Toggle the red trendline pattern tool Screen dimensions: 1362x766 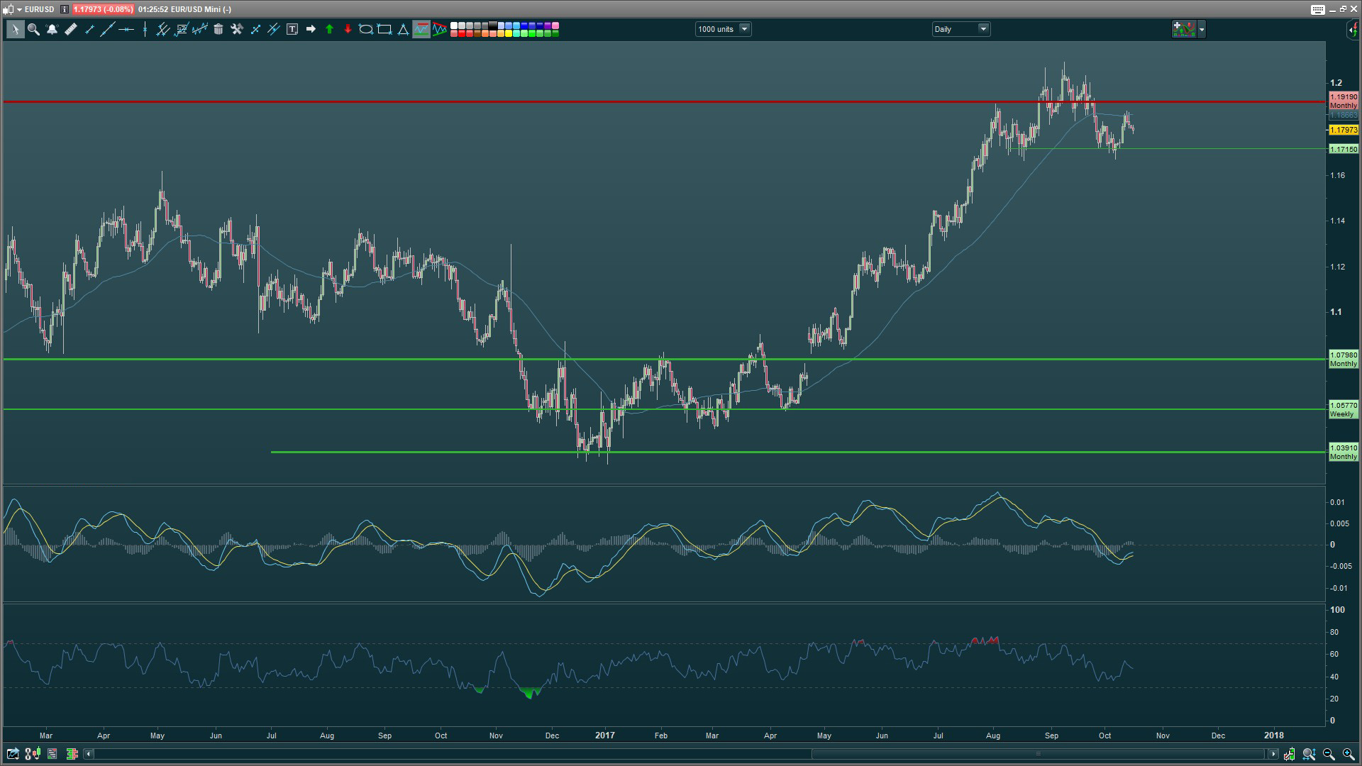click(x=440, y=29)
